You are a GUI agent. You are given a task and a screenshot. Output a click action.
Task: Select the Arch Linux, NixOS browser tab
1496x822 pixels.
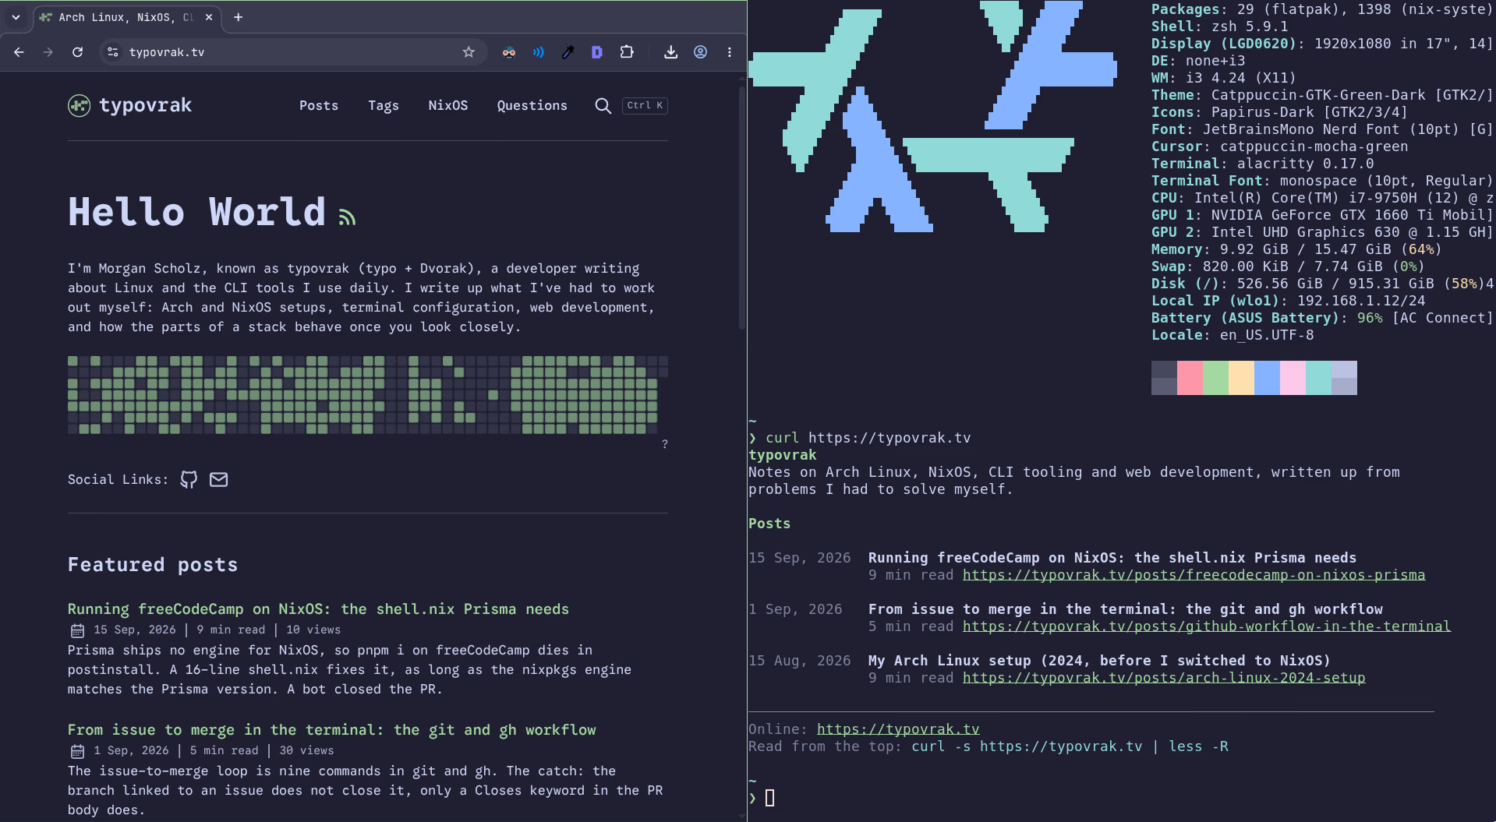[127, 17]
